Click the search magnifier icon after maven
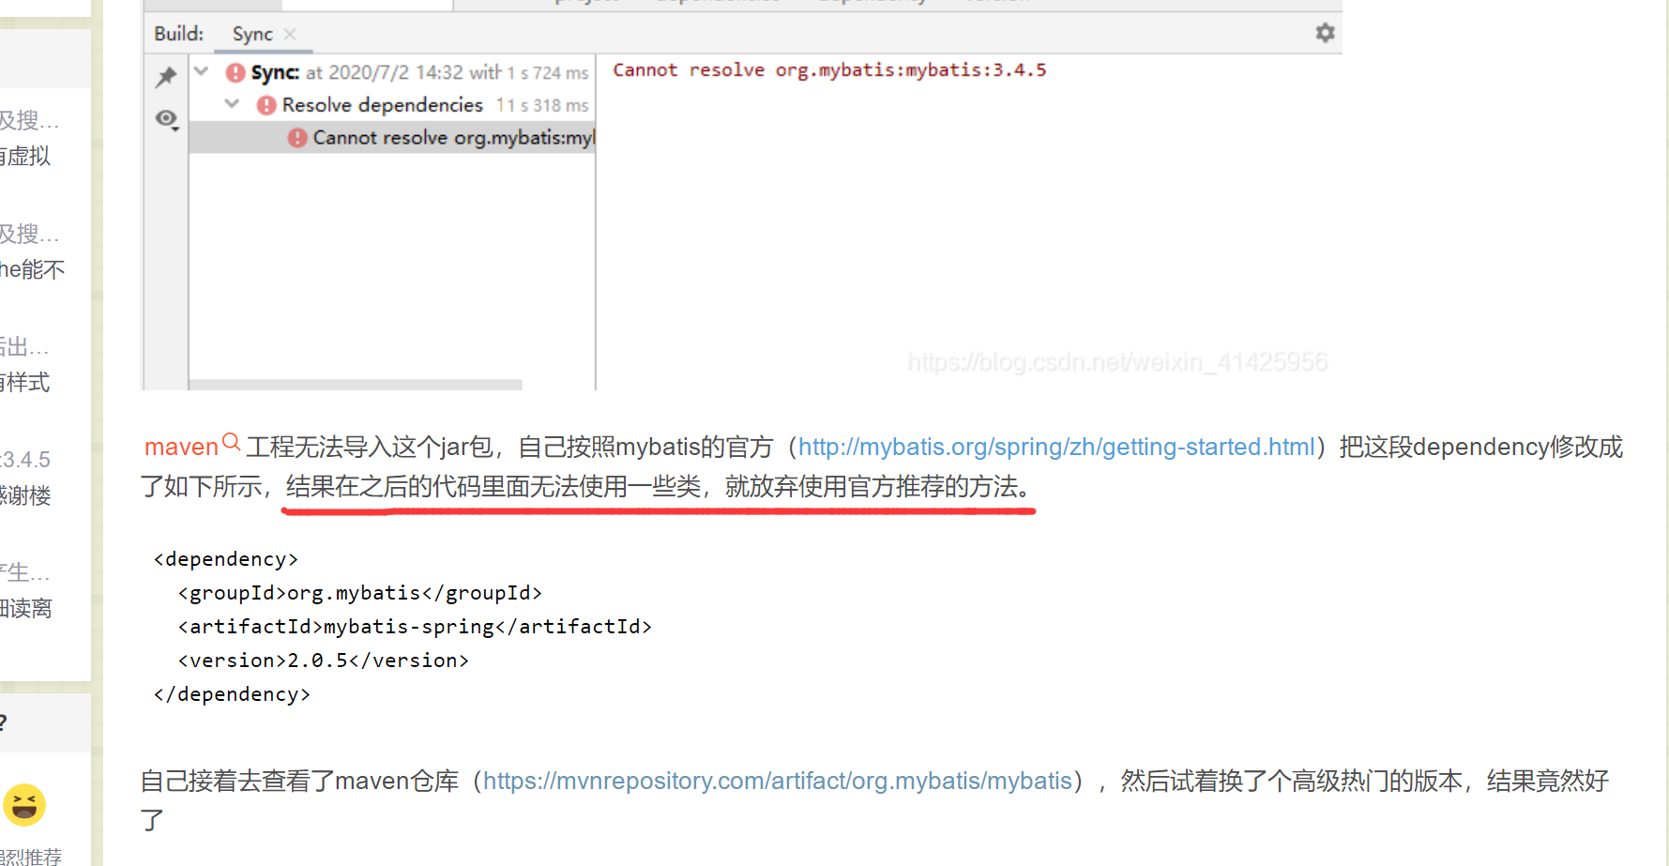This screenshot has width=1669, height=866. click(x=232, y=441)
